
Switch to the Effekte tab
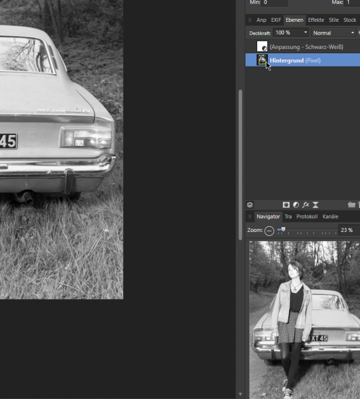coord(316,20)
